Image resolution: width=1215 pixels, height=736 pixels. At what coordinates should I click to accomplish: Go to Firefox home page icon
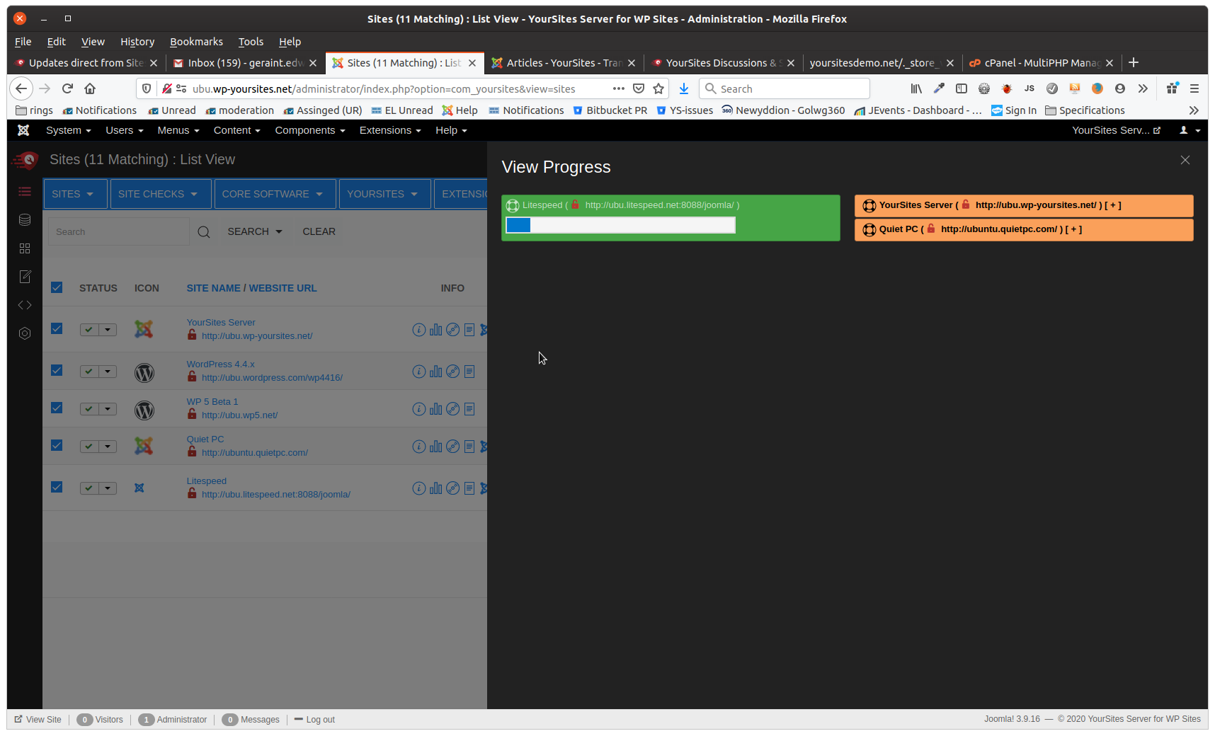(x=90, y=88)
